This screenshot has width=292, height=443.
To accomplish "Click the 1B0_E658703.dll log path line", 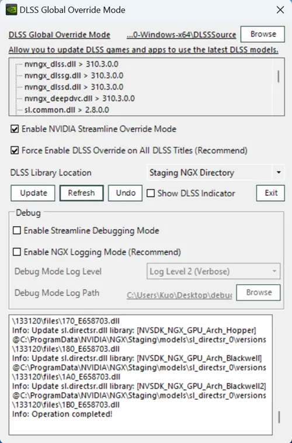I will point(66,405).
